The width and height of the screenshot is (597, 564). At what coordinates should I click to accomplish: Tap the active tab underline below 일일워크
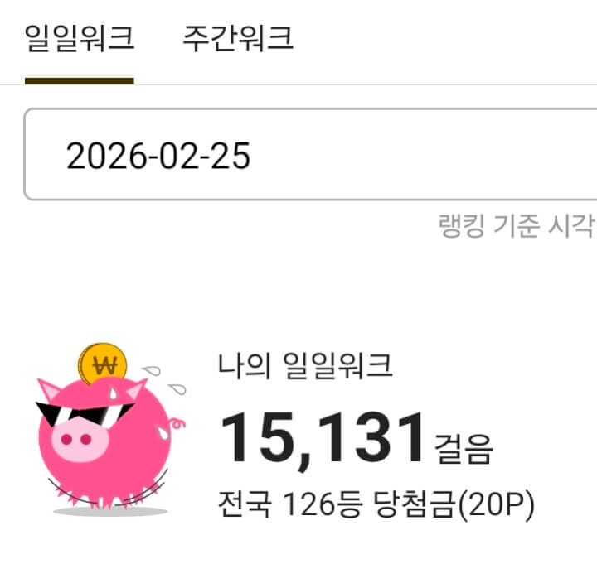[x=80, y=81]
